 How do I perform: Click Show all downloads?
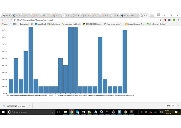170,106
